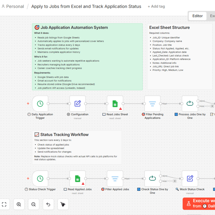Switch to the Editor tab

point(198,16)
